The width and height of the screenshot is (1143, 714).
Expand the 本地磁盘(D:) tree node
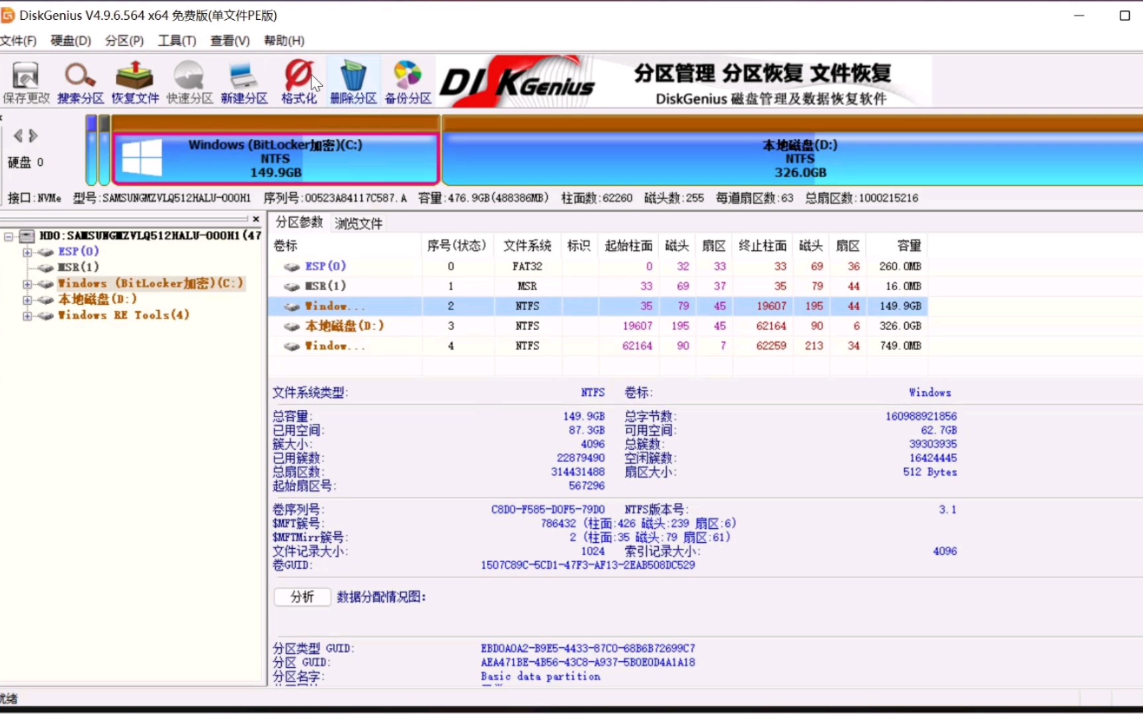point(27,299)
